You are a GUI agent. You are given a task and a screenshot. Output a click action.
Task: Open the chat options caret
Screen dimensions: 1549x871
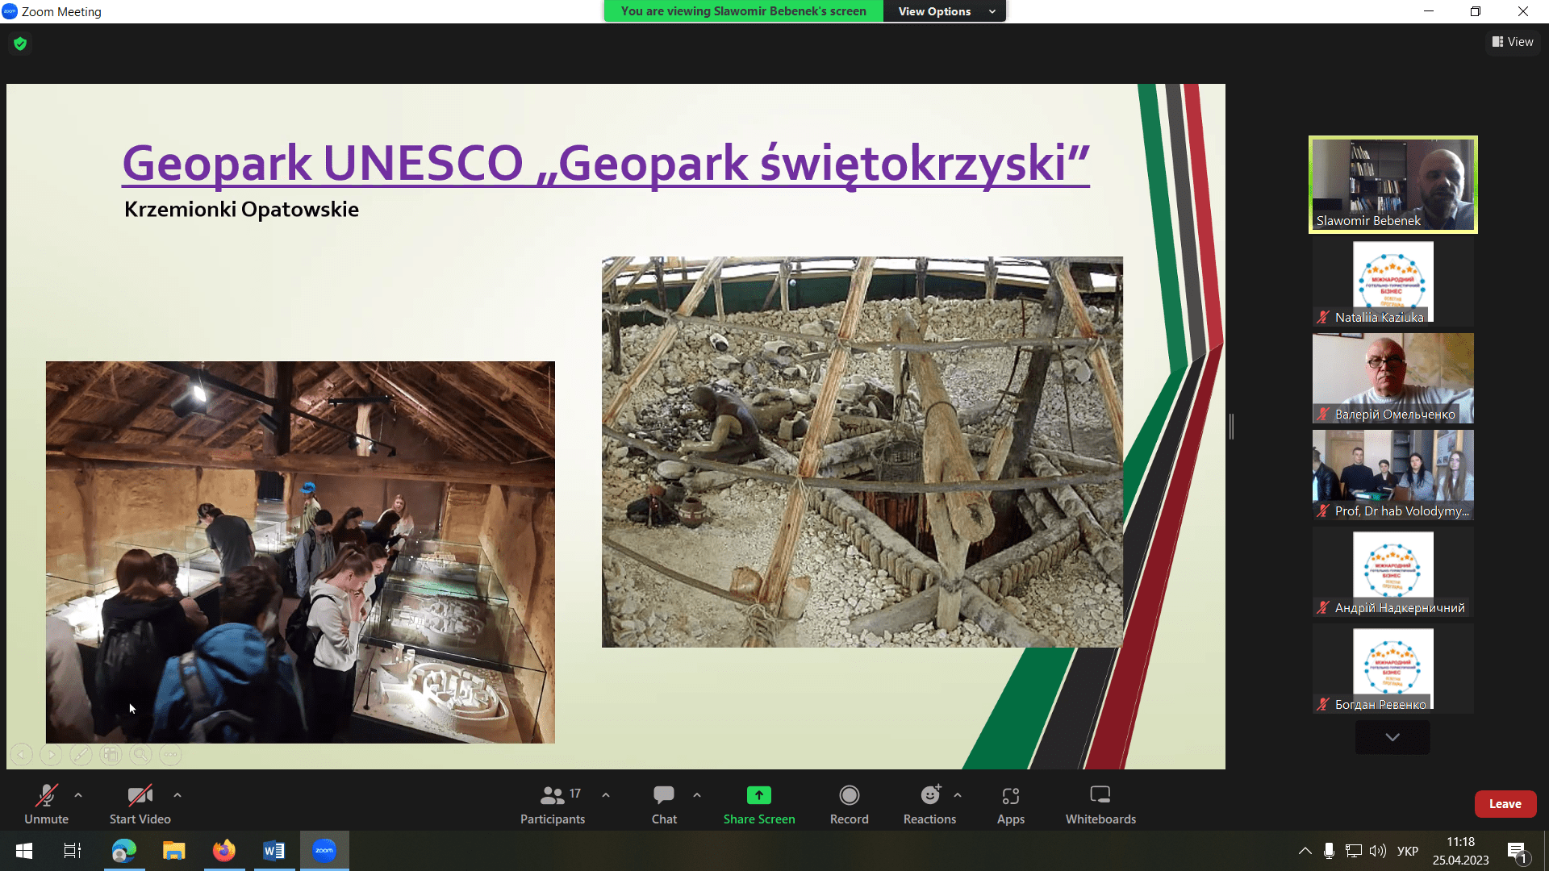[x=697, y=795]
